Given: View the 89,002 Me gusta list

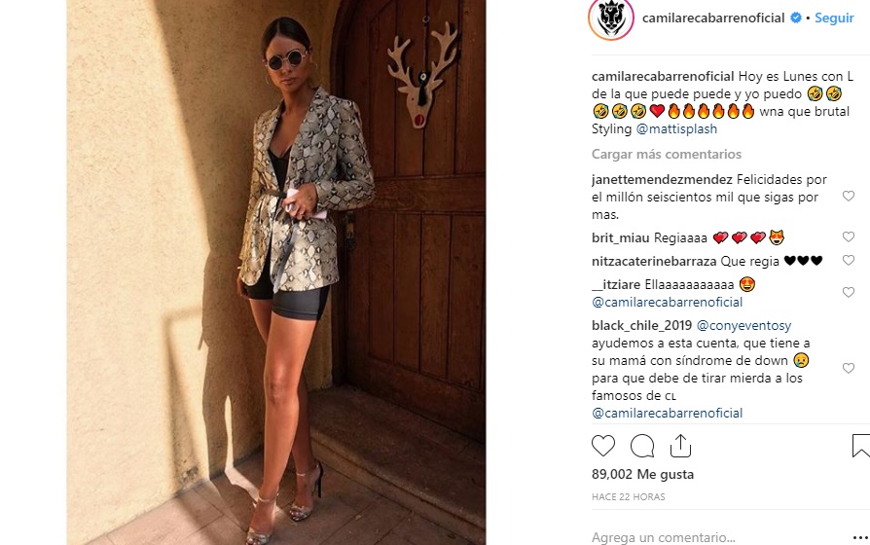Looking at the screenshot, I should click(x=642, y=474).
